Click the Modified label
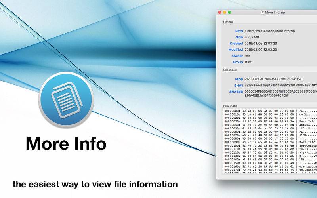317x198 pixels. coord(235,50)
